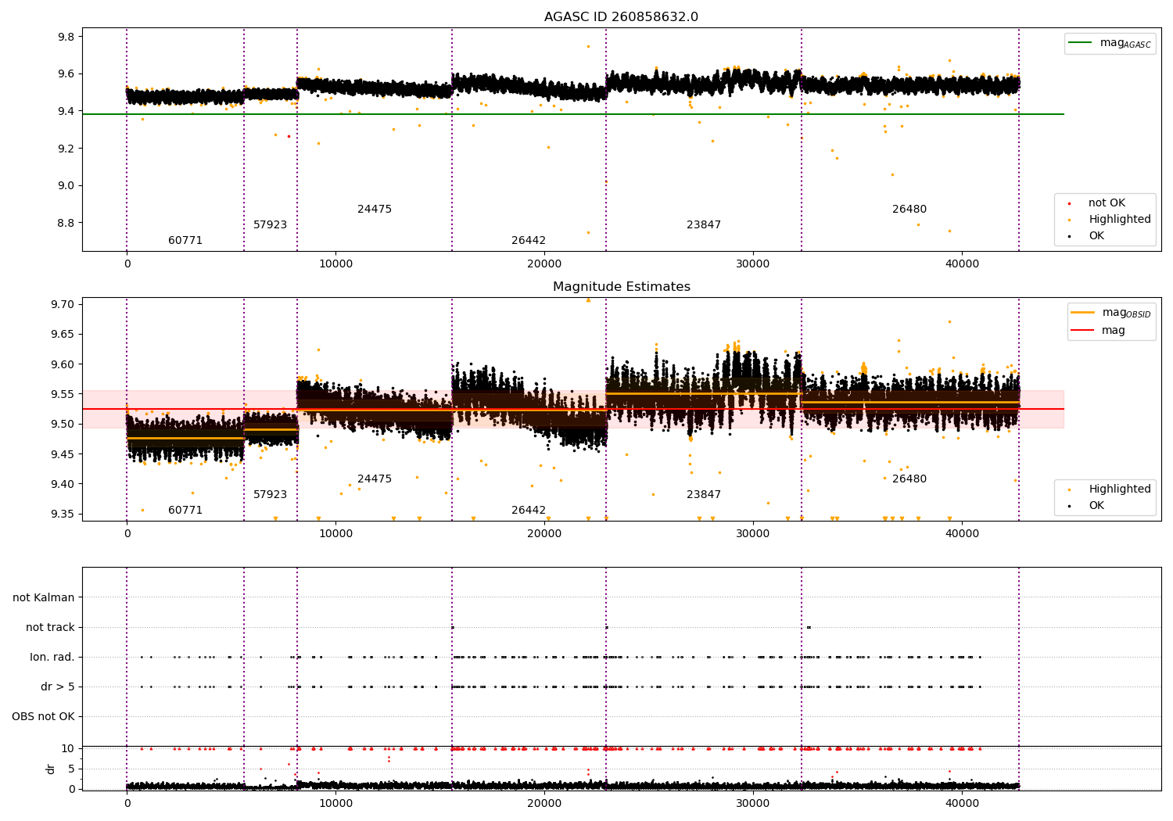Screen dimensions: 1173x821
Task: Click the 9.50 y-axis tick in middle plot
Action: point(63,424)
